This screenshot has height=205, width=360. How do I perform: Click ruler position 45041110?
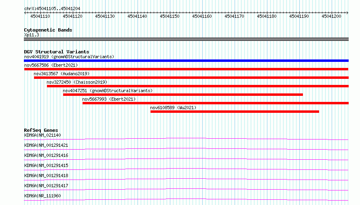40,16
